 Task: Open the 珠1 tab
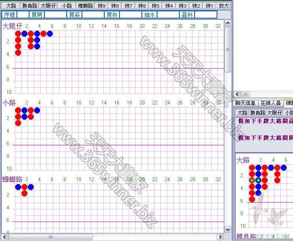[209, 6]
